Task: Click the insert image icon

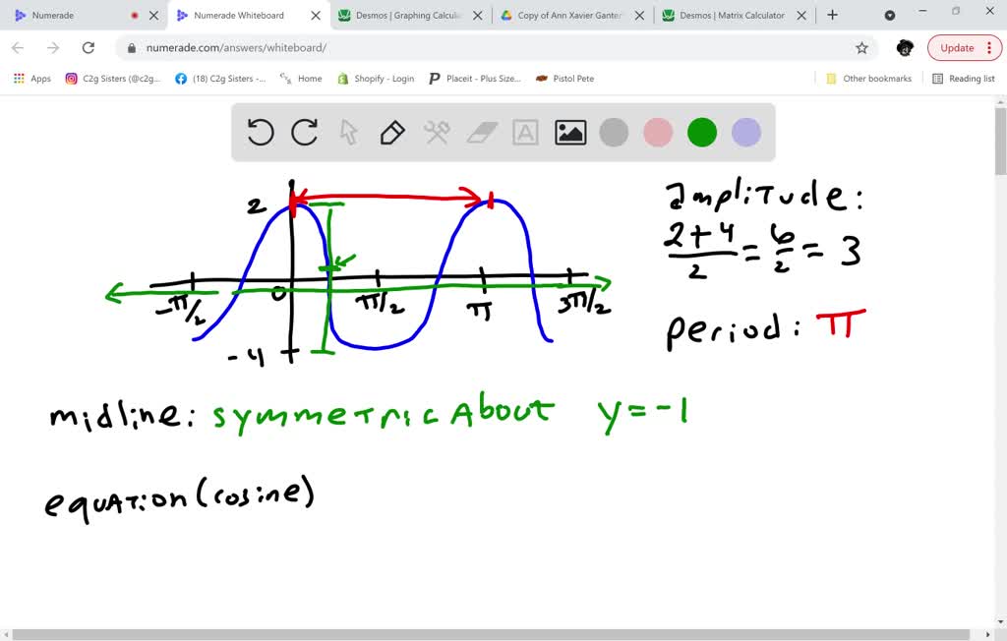Action: pos(569,131)
